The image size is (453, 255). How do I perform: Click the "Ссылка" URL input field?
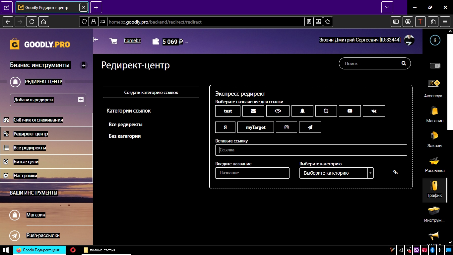coord(311,150)
